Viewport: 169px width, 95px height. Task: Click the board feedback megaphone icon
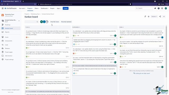tap(145, 16)
